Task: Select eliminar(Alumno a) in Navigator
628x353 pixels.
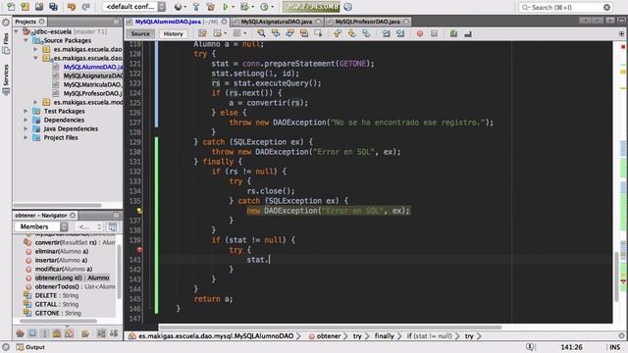Action: [61, 251]
